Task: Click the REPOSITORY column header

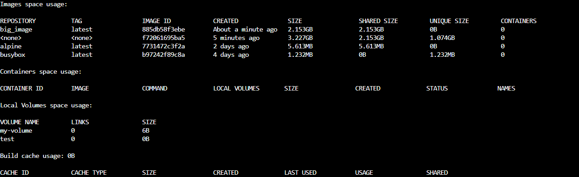Action: tap(18, 21)
